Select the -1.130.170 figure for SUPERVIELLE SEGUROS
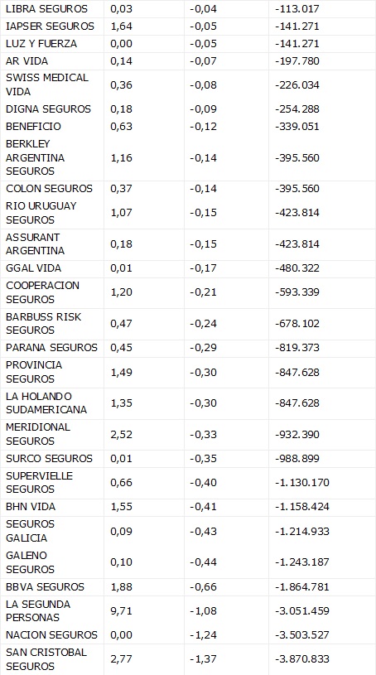376x675 pixels. [302, 483]
